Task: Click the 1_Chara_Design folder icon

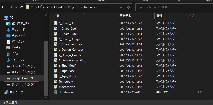Action: pyautogui.click(x=56, y=39)
